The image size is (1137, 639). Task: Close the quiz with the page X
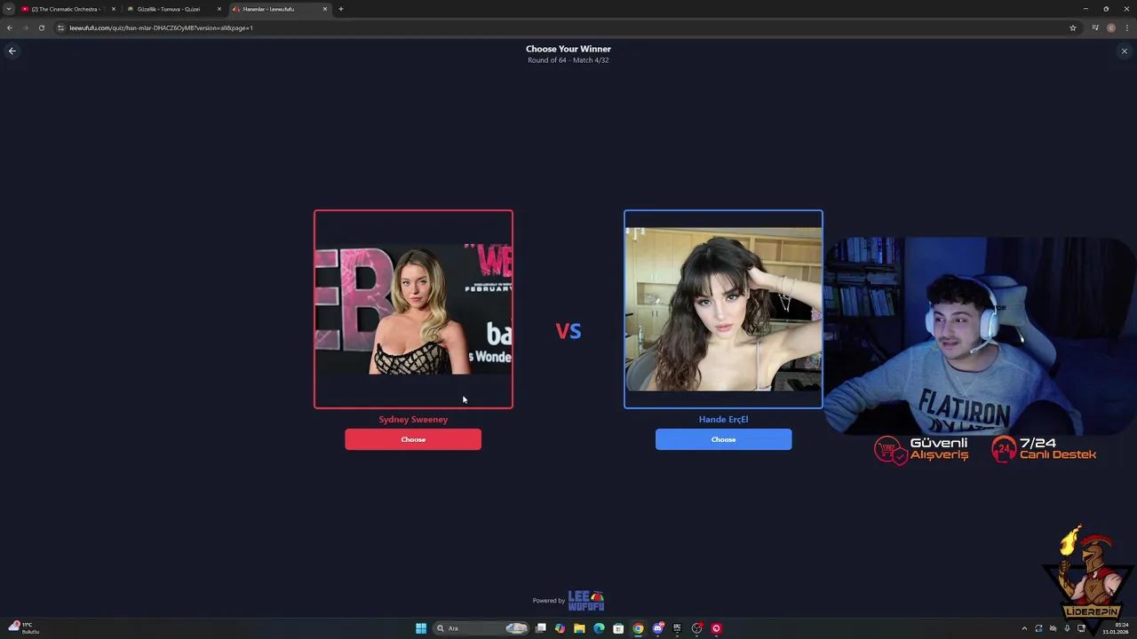(x=1124, y=51)
